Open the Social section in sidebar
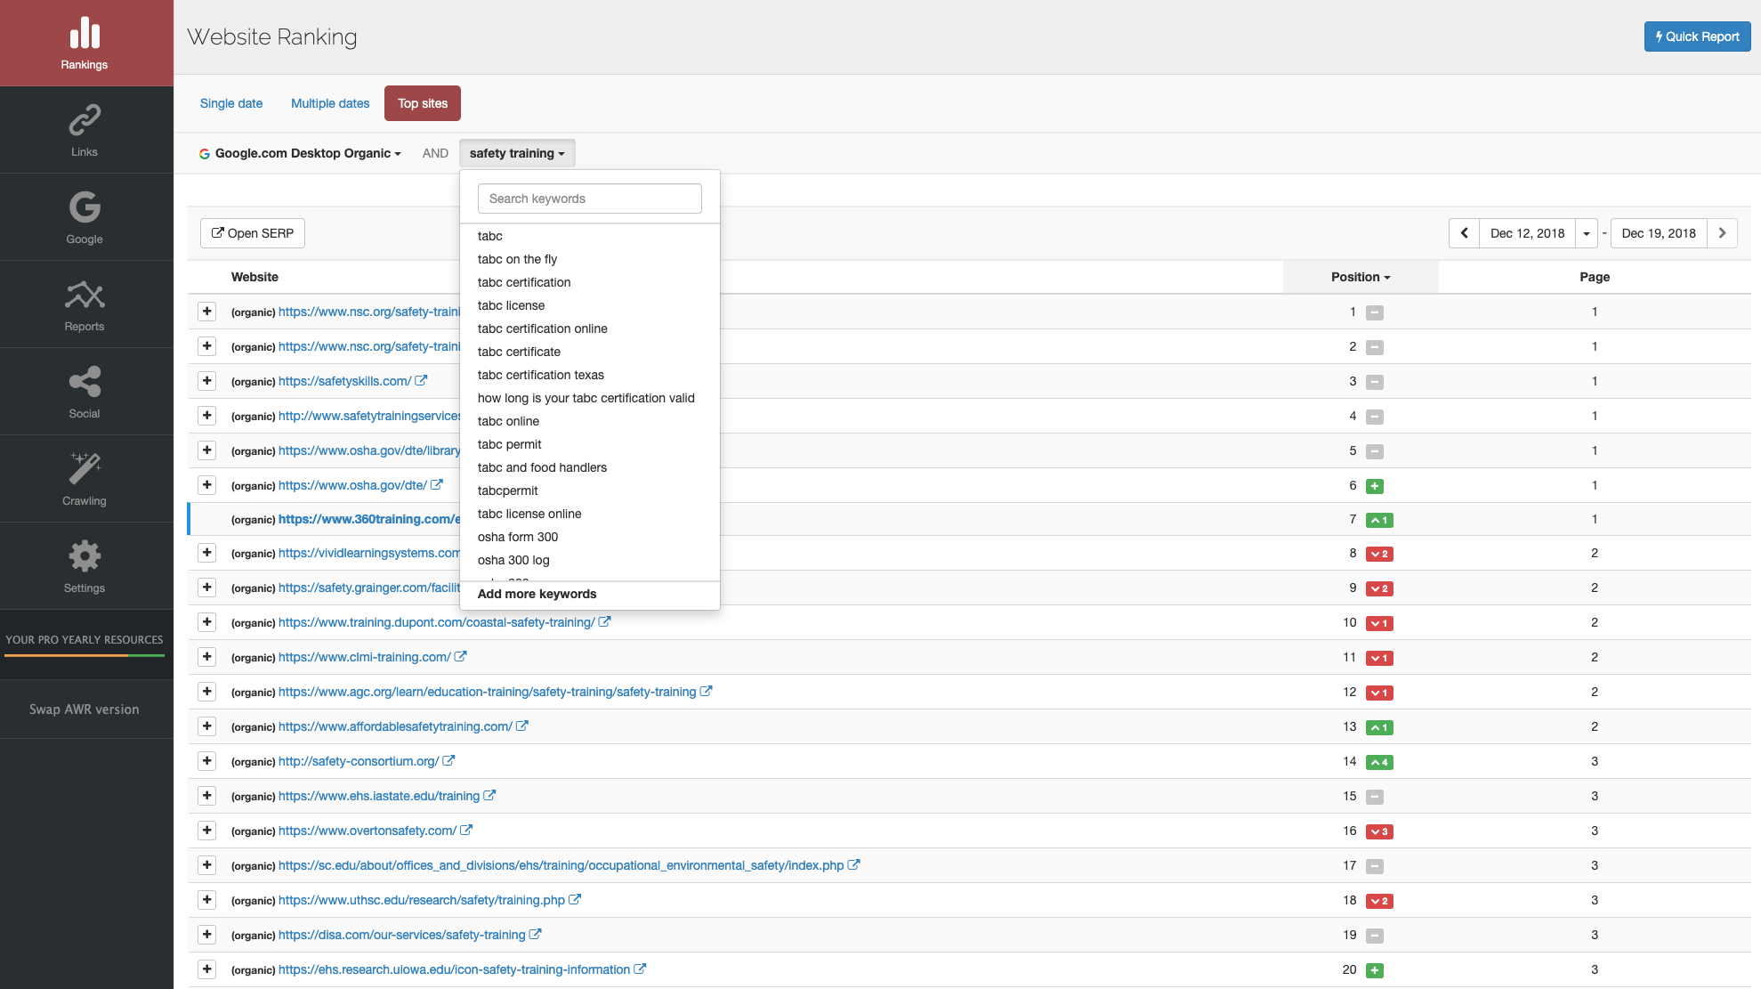 (84, 392)
